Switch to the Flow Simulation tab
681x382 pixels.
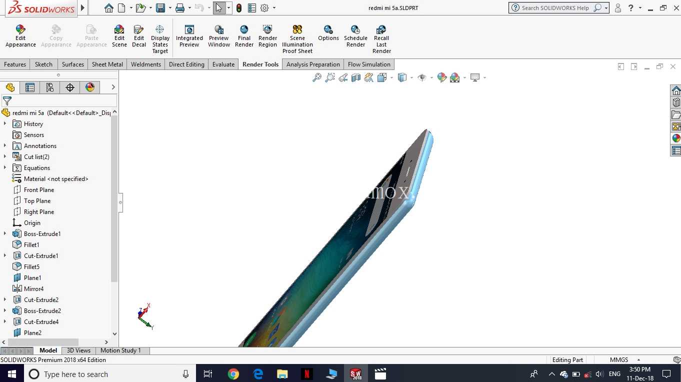coord(369,64)
